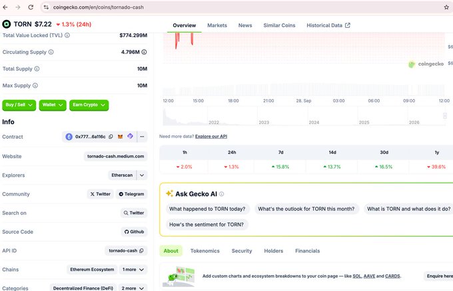Viewport: 453px width, 291px height.
Task: Go forward in browser history
Action: pos(18,7)
